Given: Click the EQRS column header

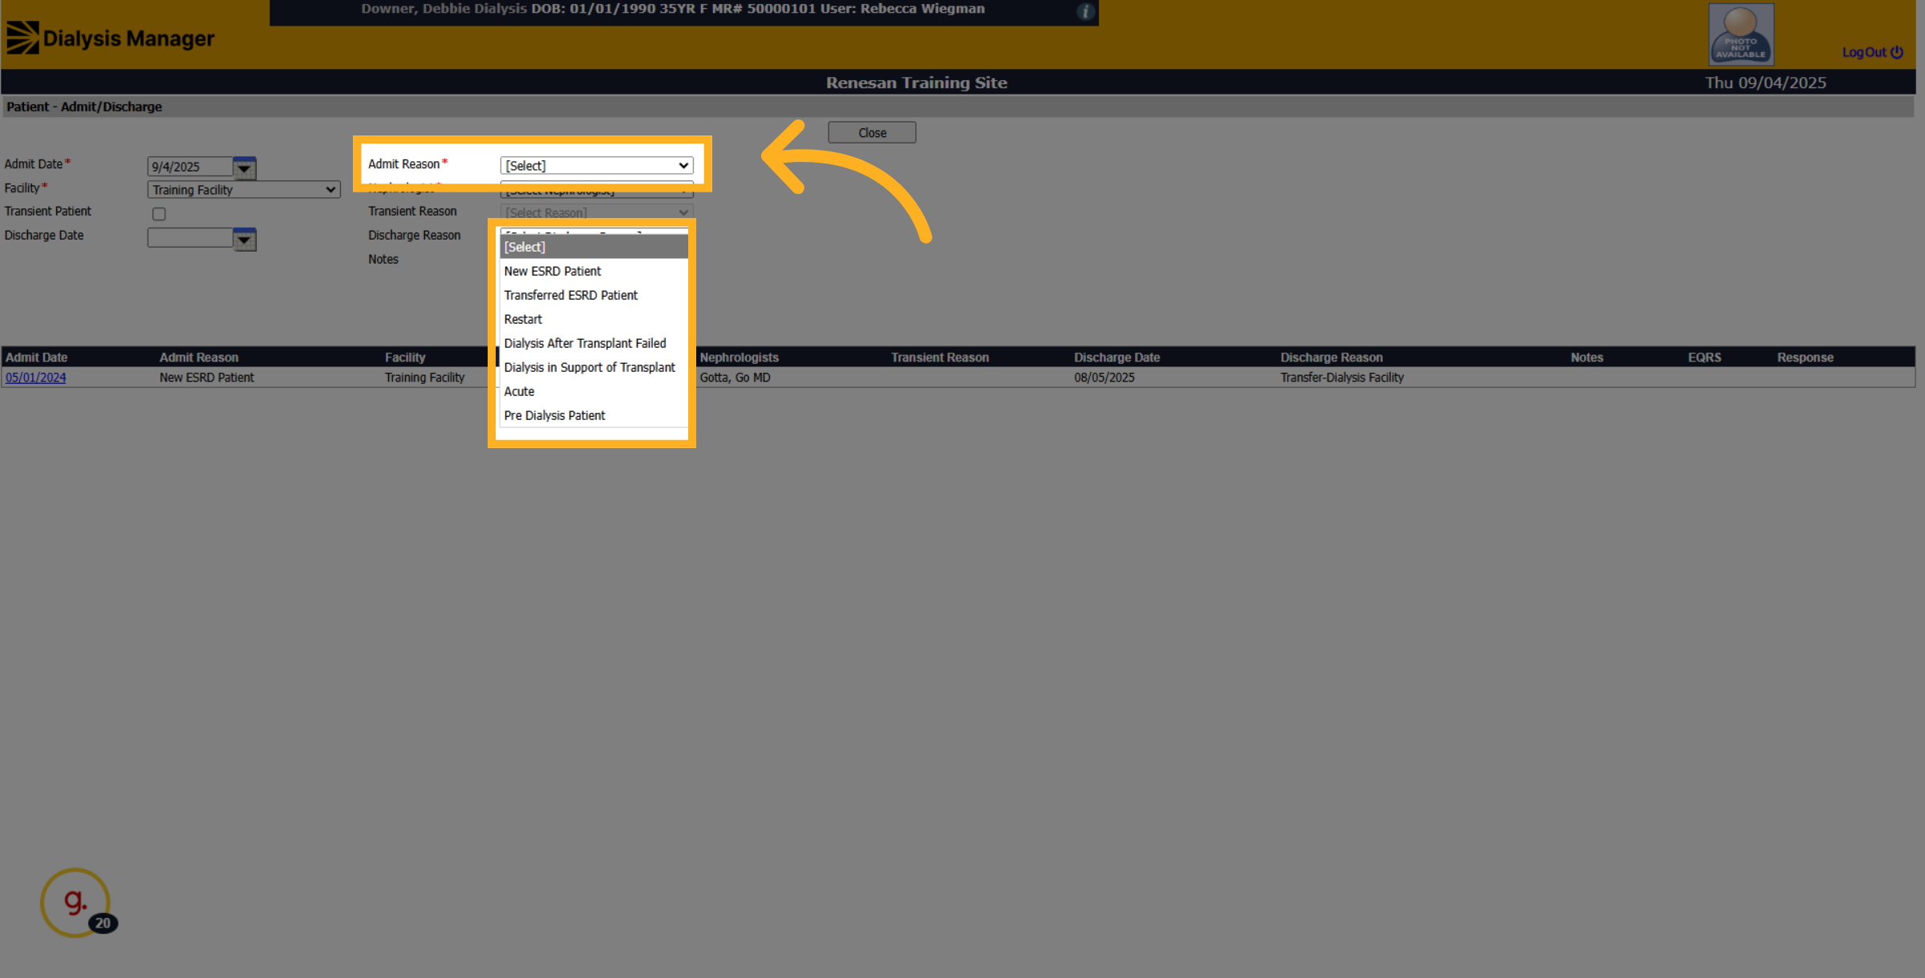Looking at the screenshot, I should pyautogui.click(x=1704, y=358).
